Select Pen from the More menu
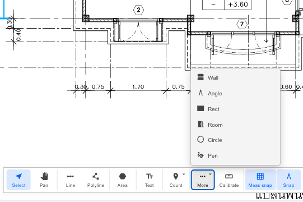This screenshot has width=303, height=202. [x=235, y=155]
